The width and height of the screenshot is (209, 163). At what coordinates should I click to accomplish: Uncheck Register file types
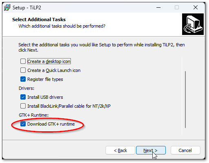pos(23,79)
